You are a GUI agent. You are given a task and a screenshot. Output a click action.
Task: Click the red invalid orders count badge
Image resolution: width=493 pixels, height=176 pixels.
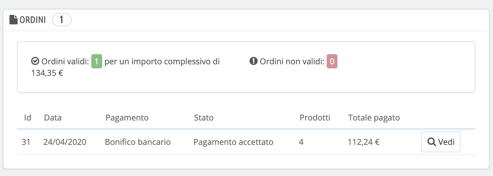coord(332,62)
